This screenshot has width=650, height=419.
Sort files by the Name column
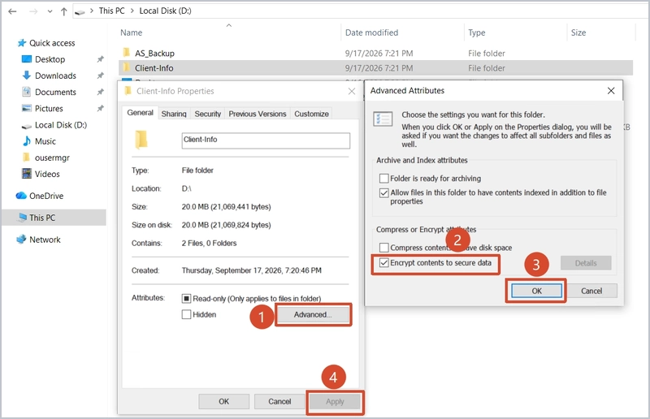[132, 32]
